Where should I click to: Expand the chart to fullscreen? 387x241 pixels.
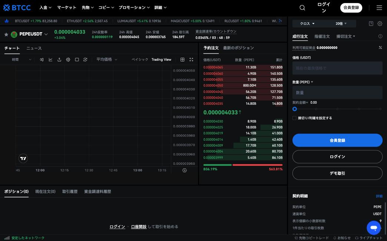191,60
